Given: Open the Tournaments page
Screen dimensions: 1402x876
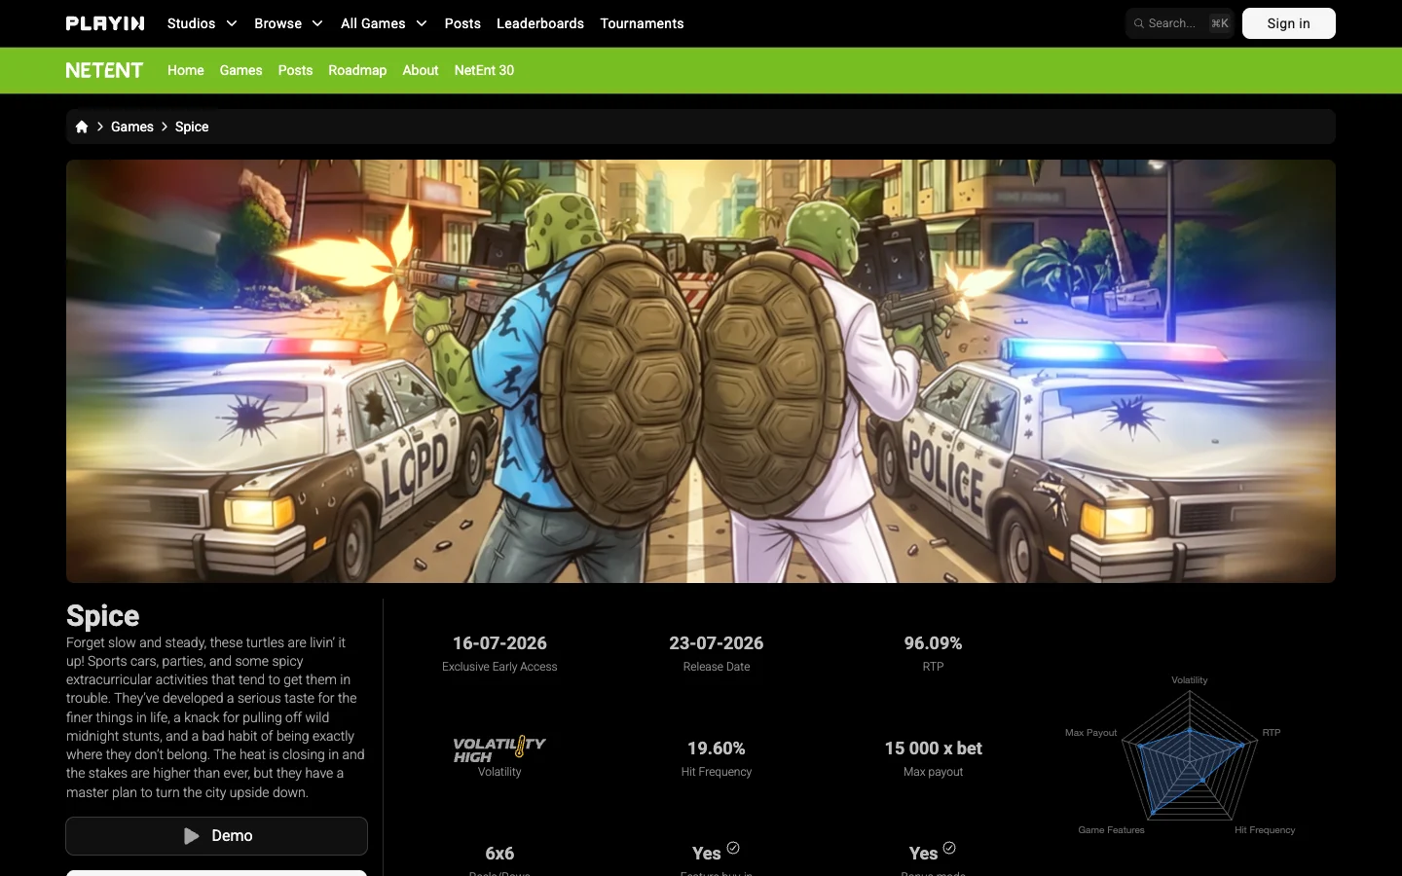Looking at the screenshot, I should point(642,23).
